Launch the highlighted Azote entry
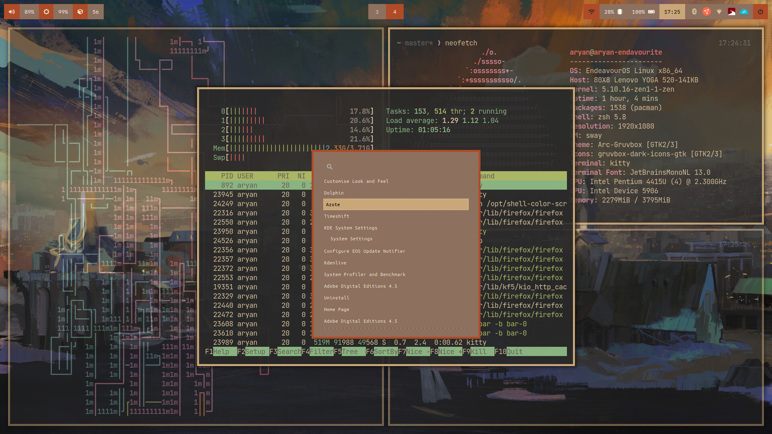 click(x=396, y=205)
